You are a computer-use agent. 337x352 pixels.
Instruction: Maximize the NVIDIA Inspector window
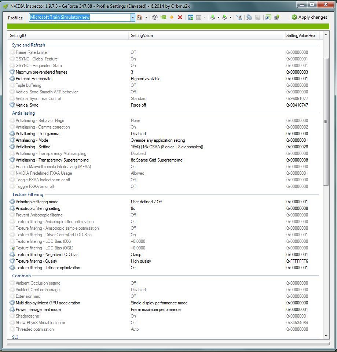click(x=312, y=4)
